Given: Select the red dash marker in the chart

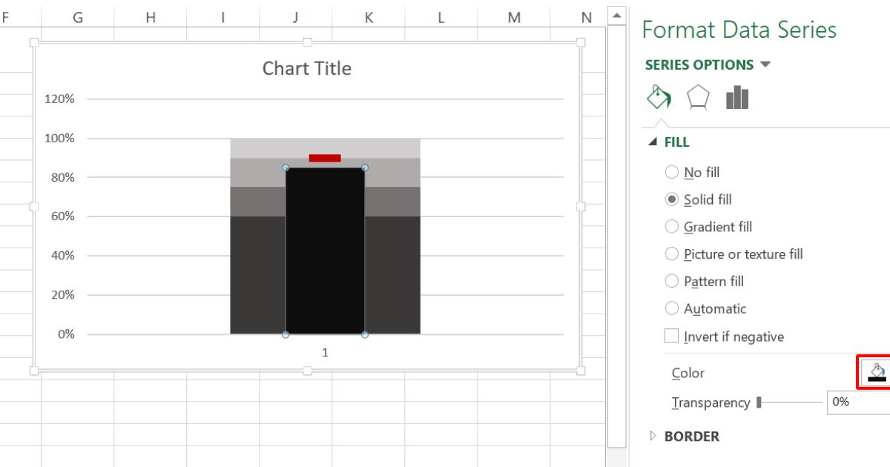Looking at the screenshot, I should [324, 157].
